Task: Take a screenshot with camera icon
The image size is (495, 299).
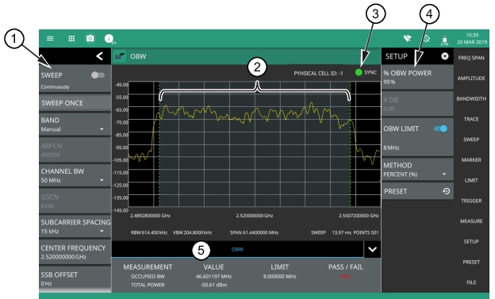Action: click(x=90, y=38)
